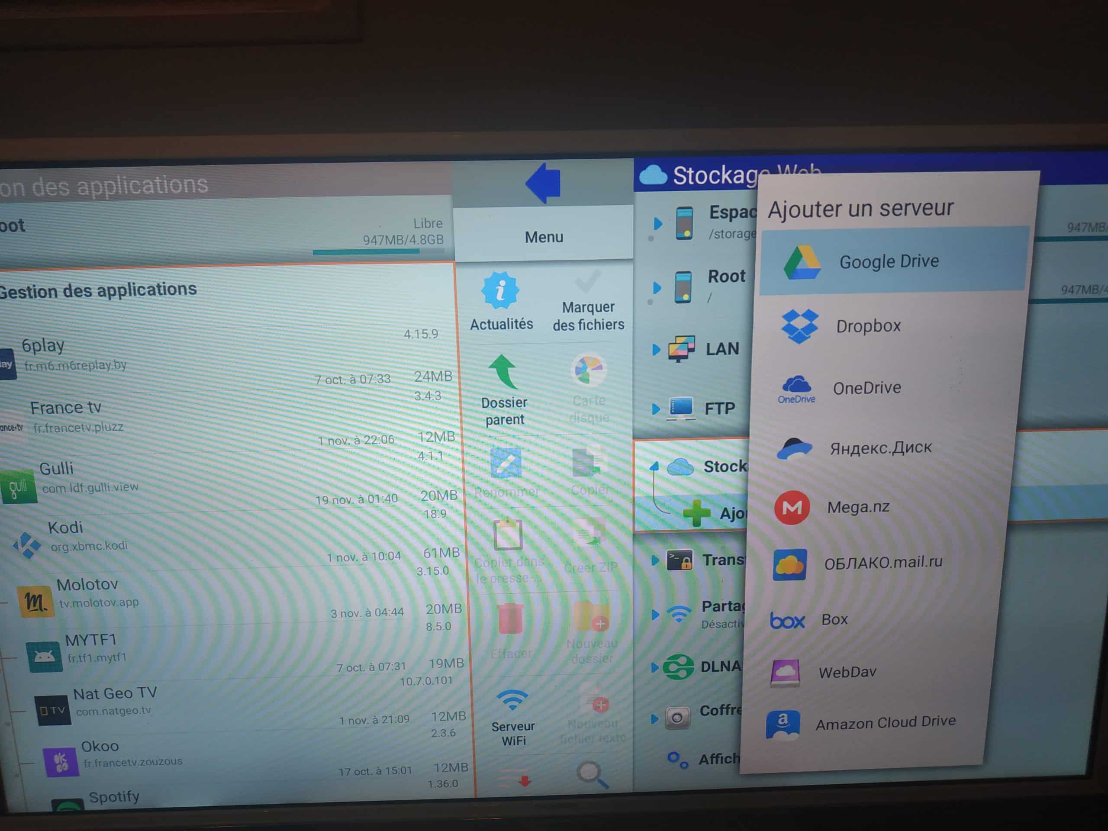The height and width of the screenshot is (831, 1108).
Task: Expand the Root tree arrow
Action: tap(657, 288)
